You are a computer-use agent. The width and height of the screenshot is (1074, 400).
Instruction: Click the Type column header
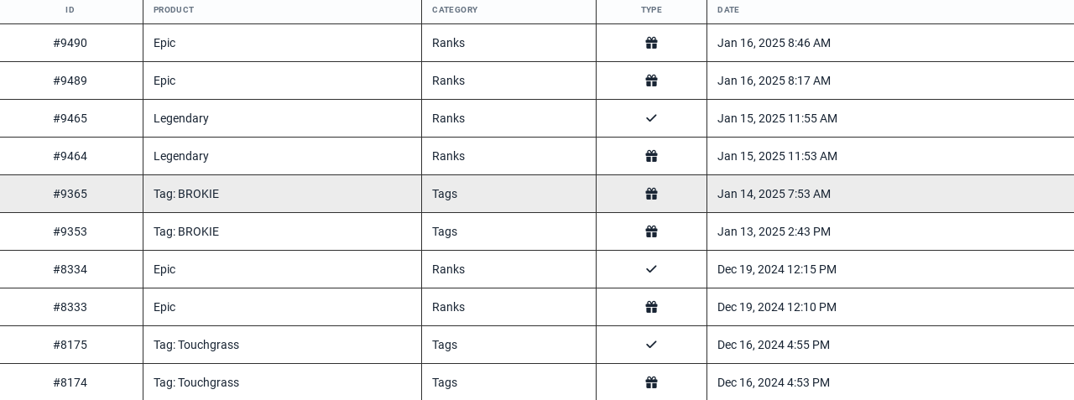[x=651, y=10]
